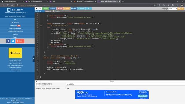Open the browser downloads icon
Screen dimensions: 185x104
[168, 5]
